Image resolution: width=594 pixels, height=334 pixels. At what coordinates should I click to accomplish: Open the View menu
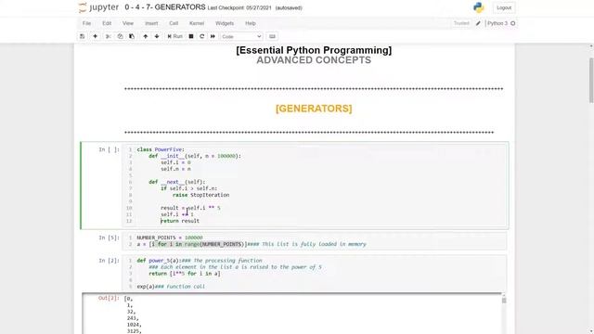[128, 23]
